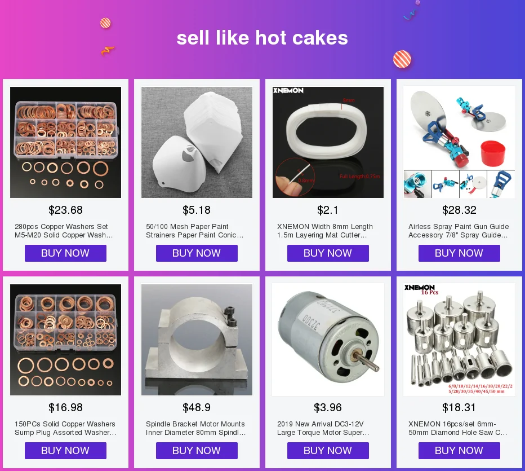Screen dimensions: 525x471
Task: Click BUY NOW for XNEMON Layering Mat Cutter
Action: pyautogui.click(x=328, y=253)
